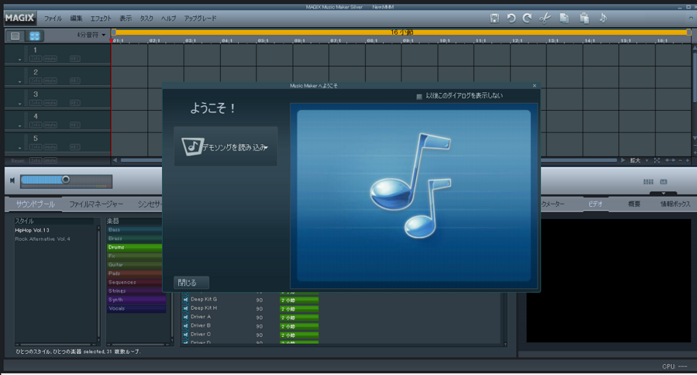The width and height of the screenshot is (697, 375).
Task: Expand track 2 options arrow
Action: click(x=20, y=82)
